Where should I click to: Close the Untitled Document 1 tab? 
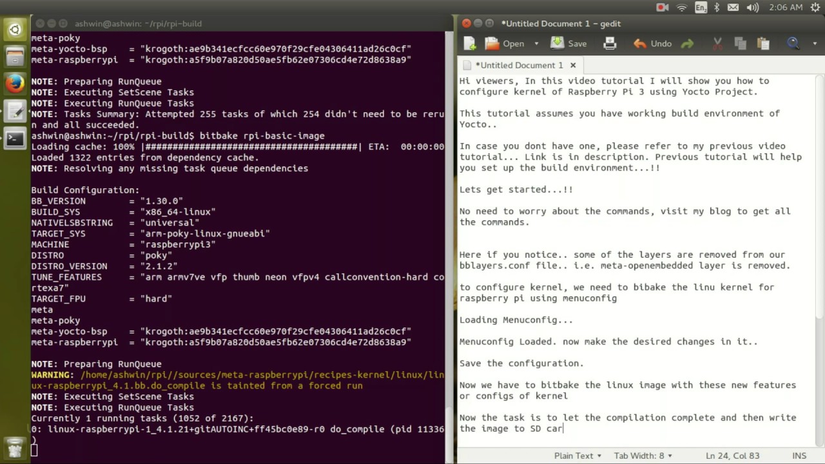[x=572, y=65]
